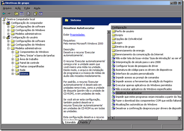Expand the Sistema tree node
This screenshot has height=131, width=184.
pos(12,74)
